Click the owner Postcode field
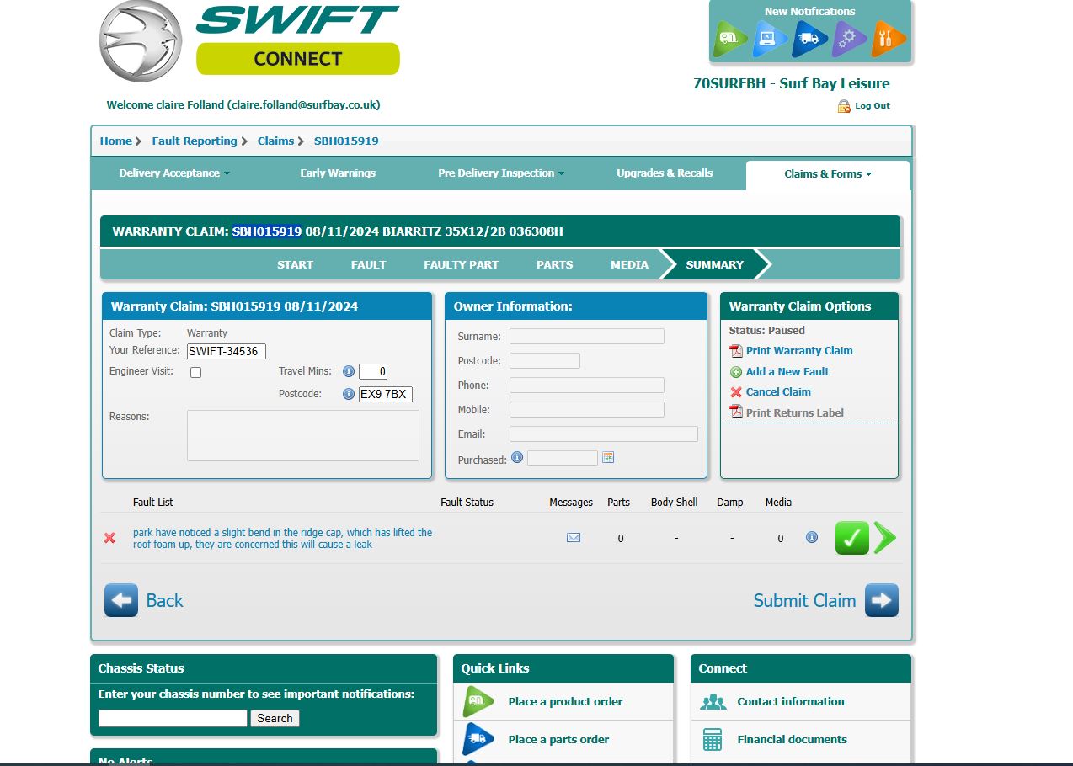This screenshot has width=1073, height=766. pyautogui.click(x=544, y=360)
